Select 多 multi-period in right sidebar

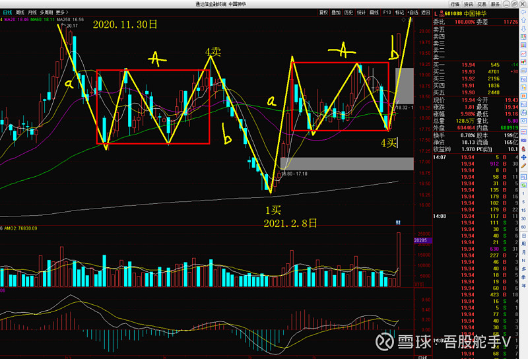[x=523, y=269]
